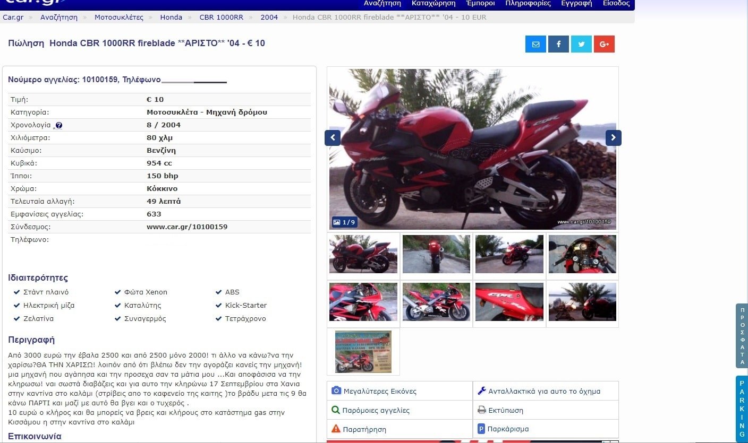The width and height of the screenshot is (748, 443).
Task: Click the 150 bhp horsepower value
Action: point(163,176)
